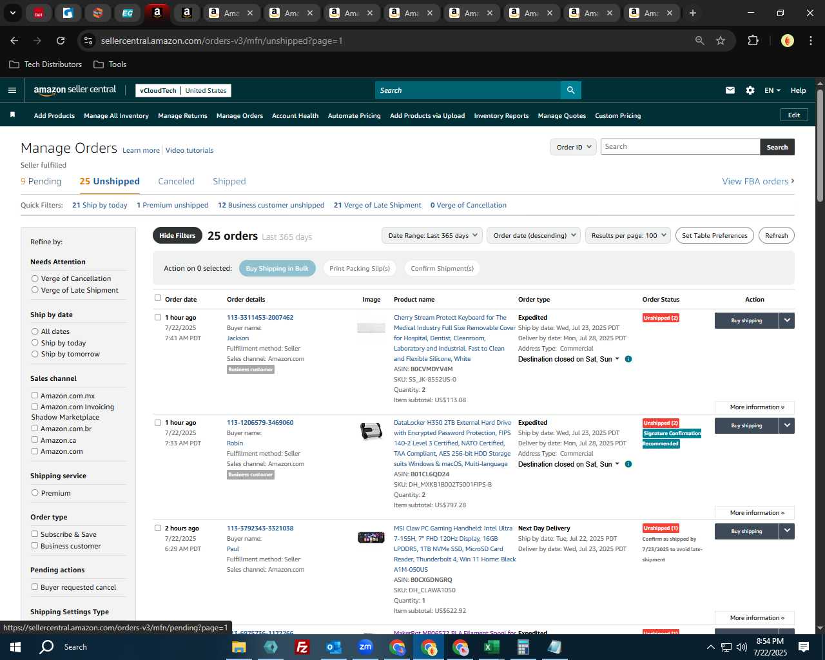Switch to the Shipped tab

229,181
